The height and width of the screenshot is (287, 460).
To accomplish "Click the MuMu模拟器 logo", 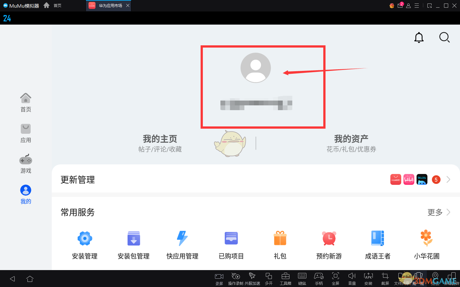I will click(x=21, y=5).
